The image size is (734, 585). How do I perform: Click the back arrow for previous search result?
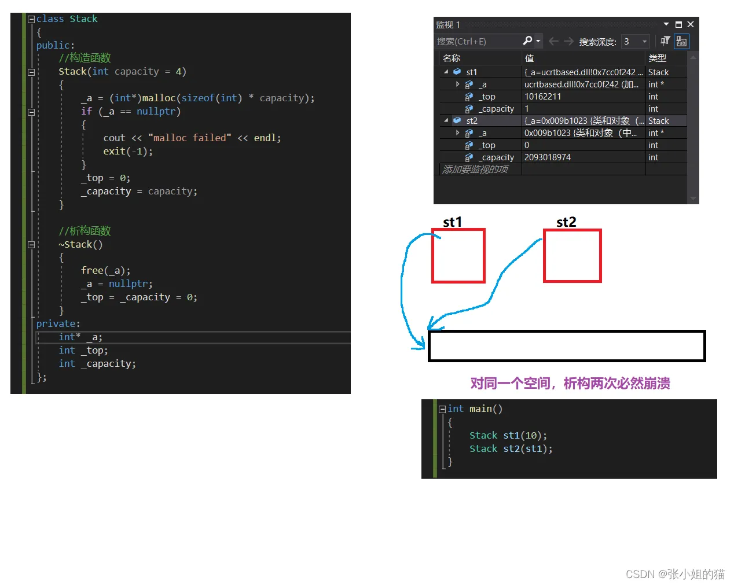[x=553, y=41]
